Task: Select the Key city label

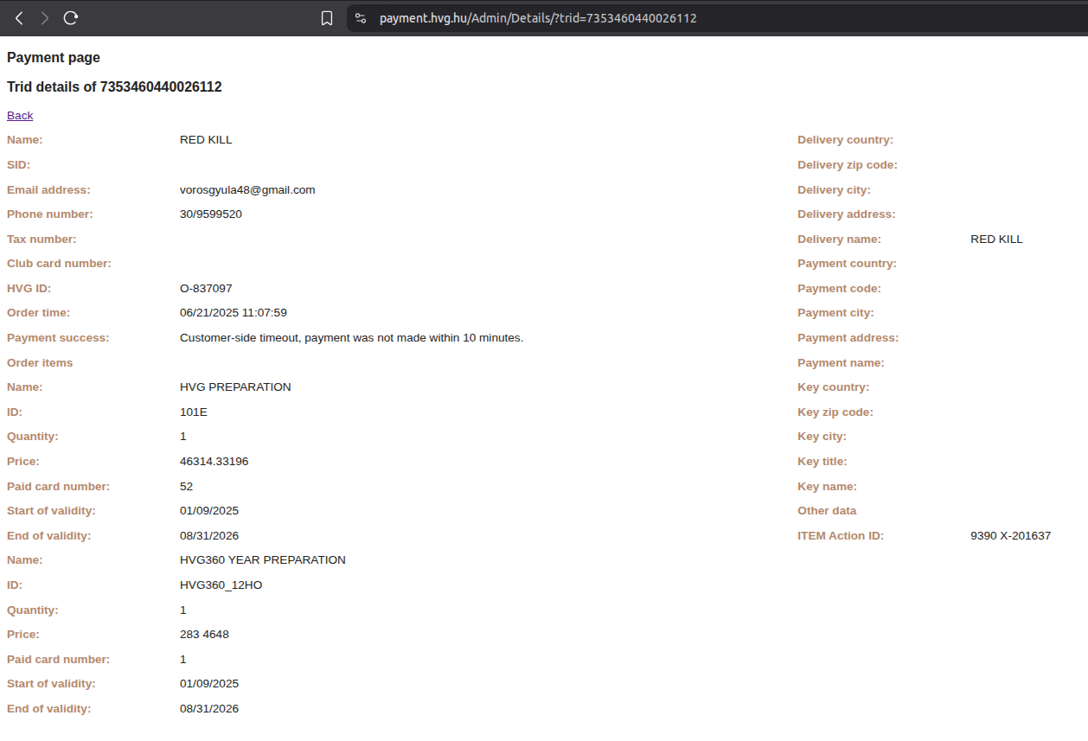Action: [x=822, y=437]
